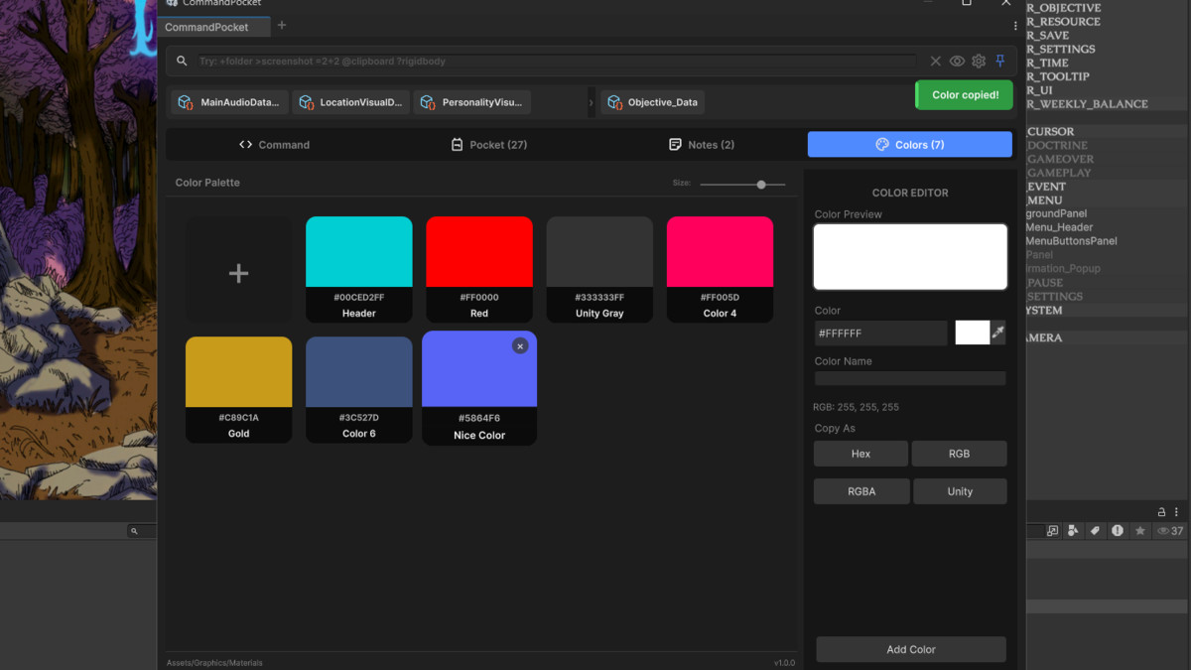The image size is (1191, 670).
Task: Click the magnifier icon in the command search bar
Action: pyautogui.click(x=182, y=61)
